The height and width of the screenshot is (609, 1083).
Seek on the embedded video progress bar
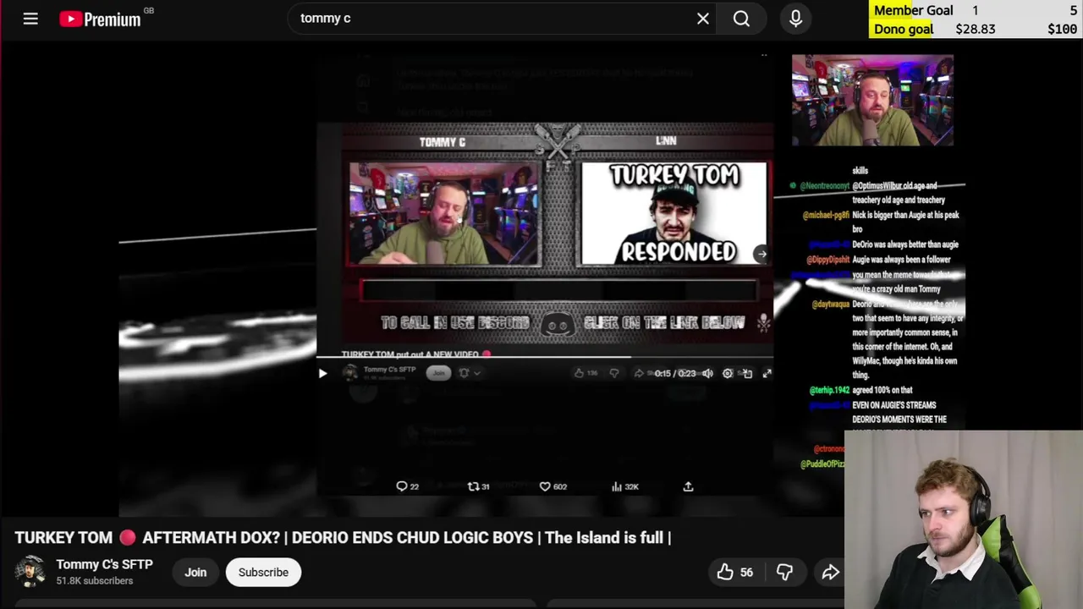tap(546, 357)
